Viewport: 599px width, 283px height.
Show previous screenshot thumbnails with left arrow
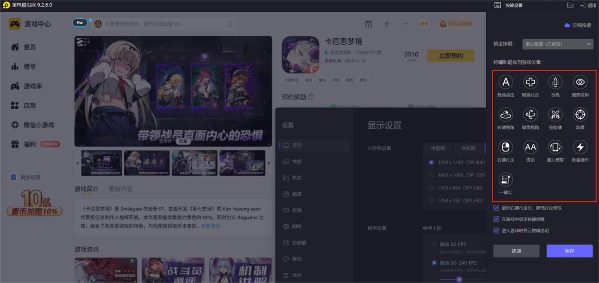pyautogui.click(x=78, y=163)
